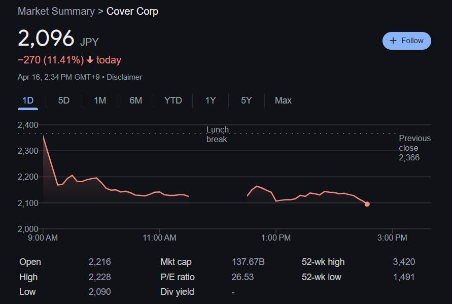Switch to the 5D time range tab
452x304 pixels.
[64, 100]
